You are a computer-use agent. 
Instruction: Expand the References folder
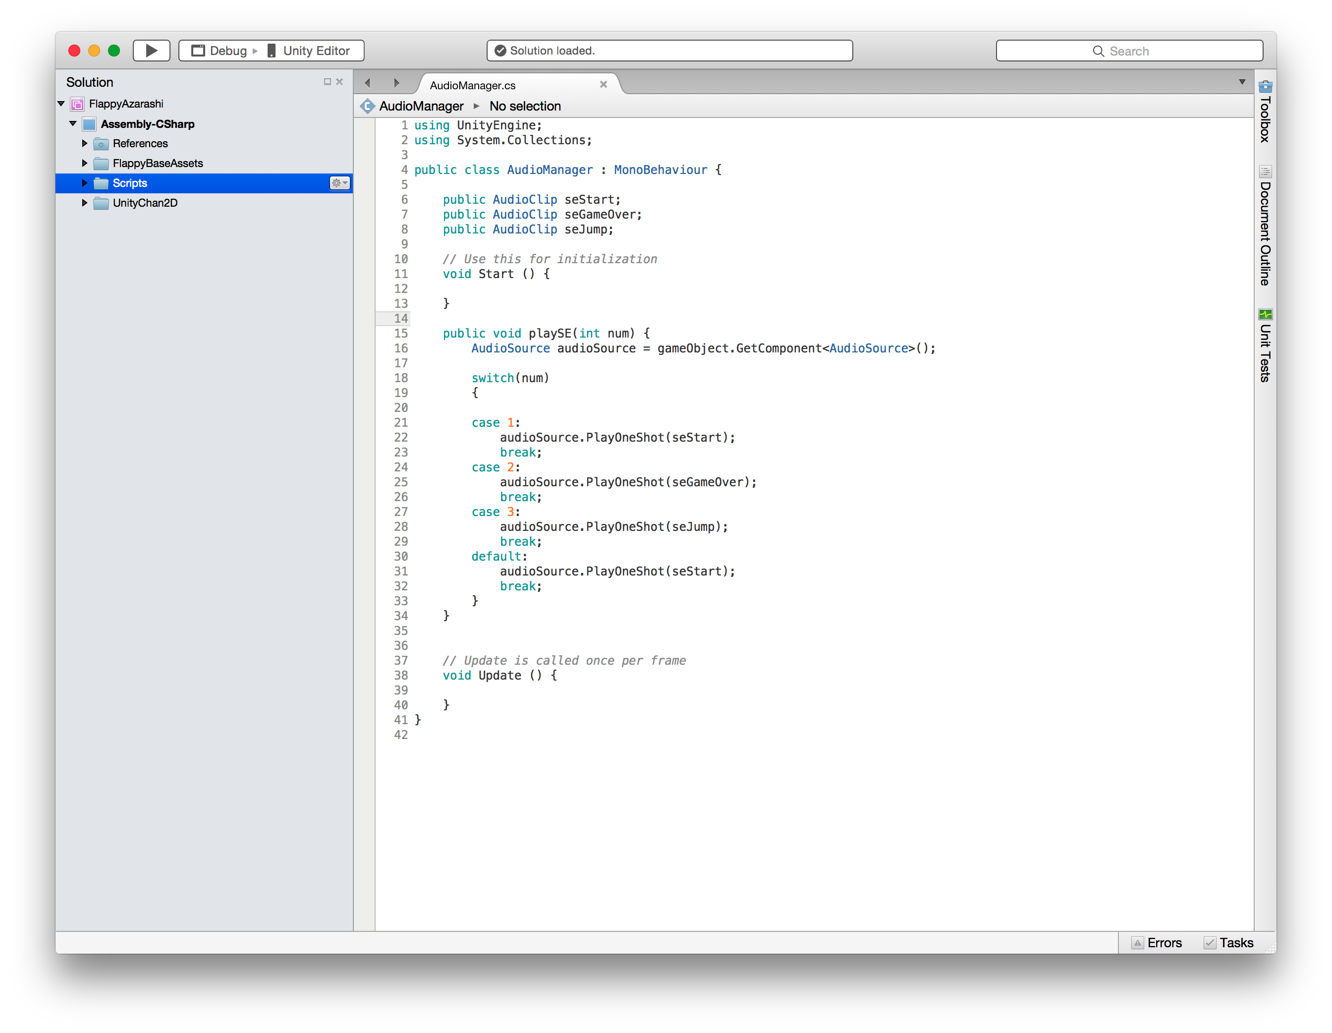point(85,143)
